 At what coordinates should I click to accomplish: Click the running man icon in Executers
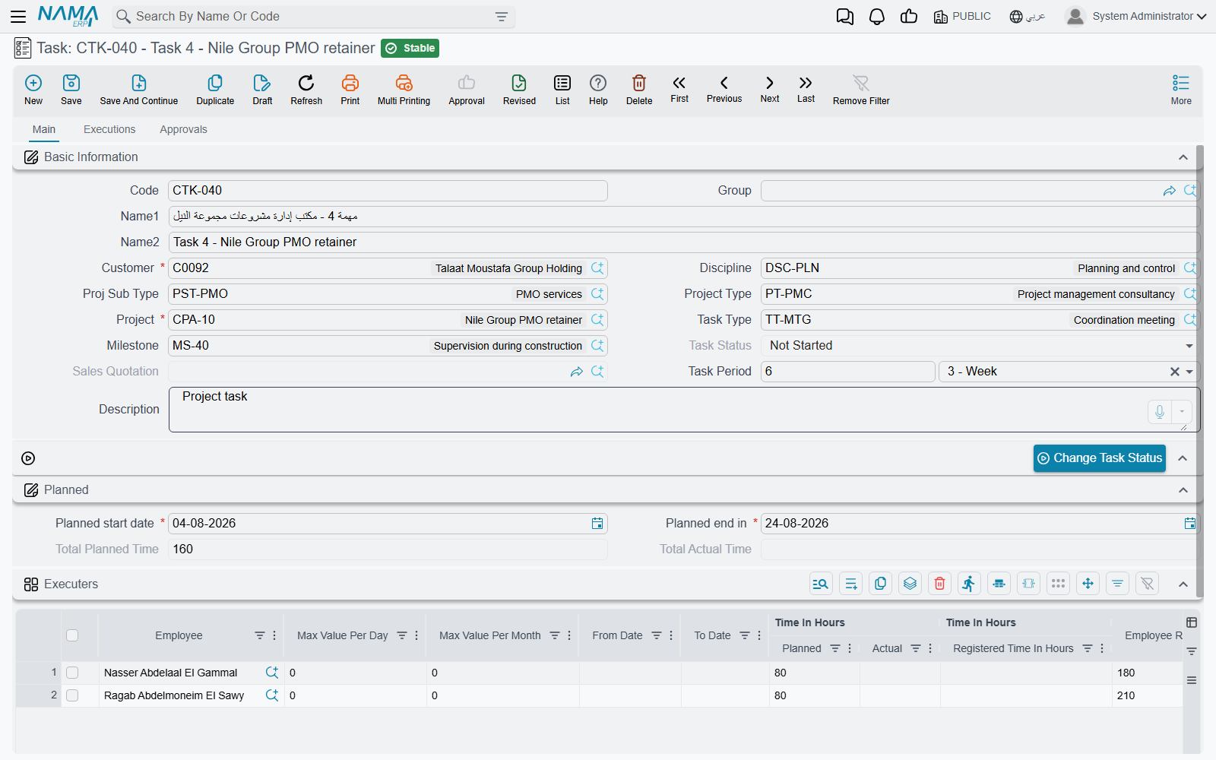969,584
